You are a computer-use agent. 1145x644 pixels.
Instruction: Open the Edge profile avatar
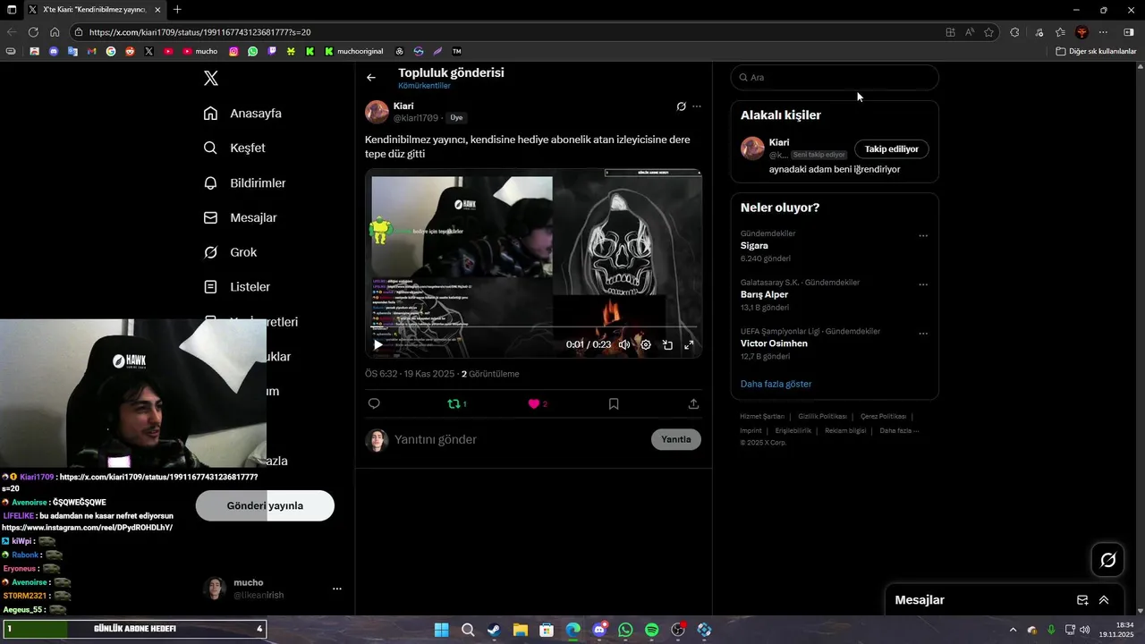[1081, 32]
